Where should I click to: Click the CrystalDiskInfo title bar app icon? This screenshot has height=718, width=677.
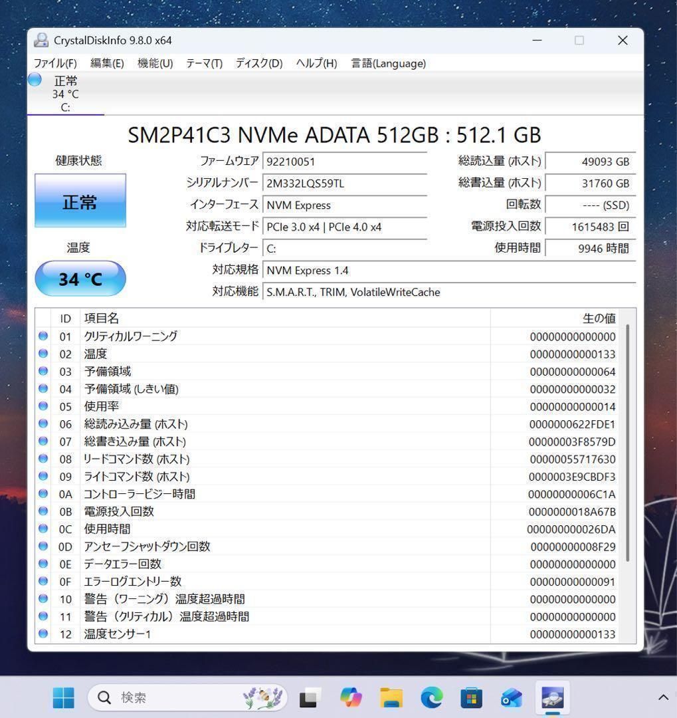(x=41, y=41)
